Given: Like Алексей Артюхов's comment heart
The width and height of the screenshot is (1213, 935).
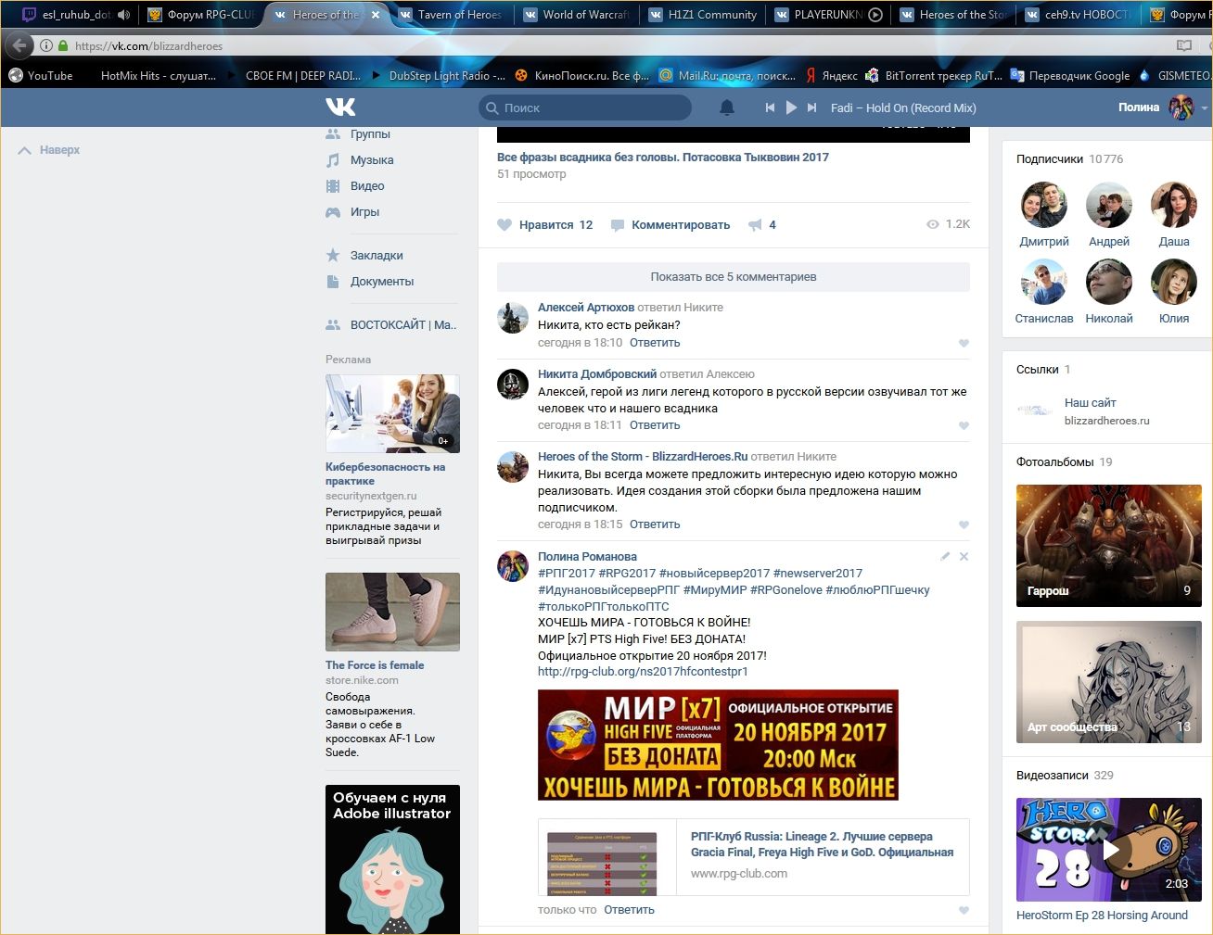Looking at the screenshot, I should 964,343.
